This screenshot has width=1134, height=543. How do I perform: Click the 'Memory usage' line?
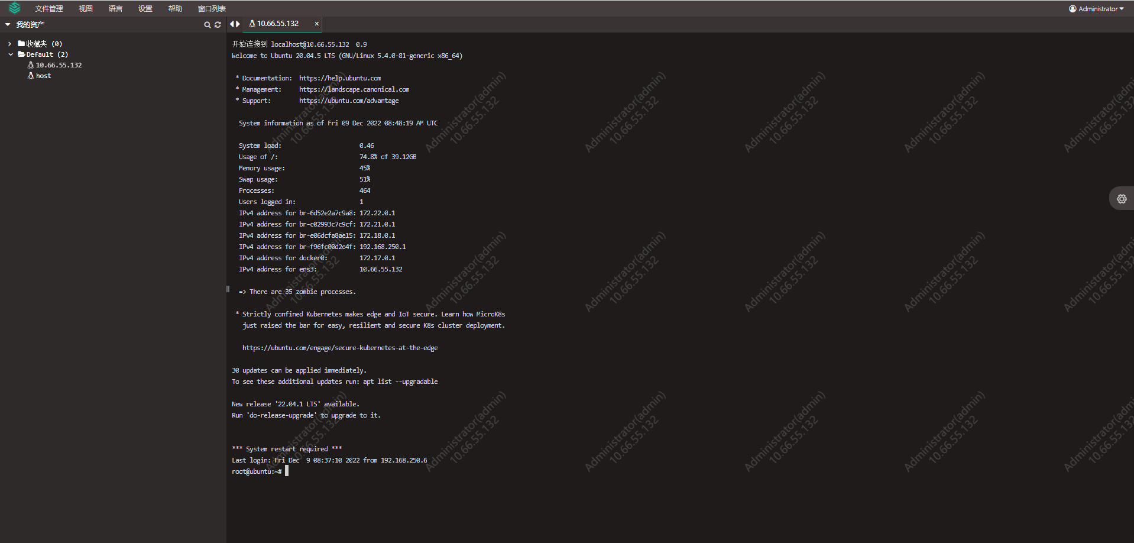tap(304, 168)
